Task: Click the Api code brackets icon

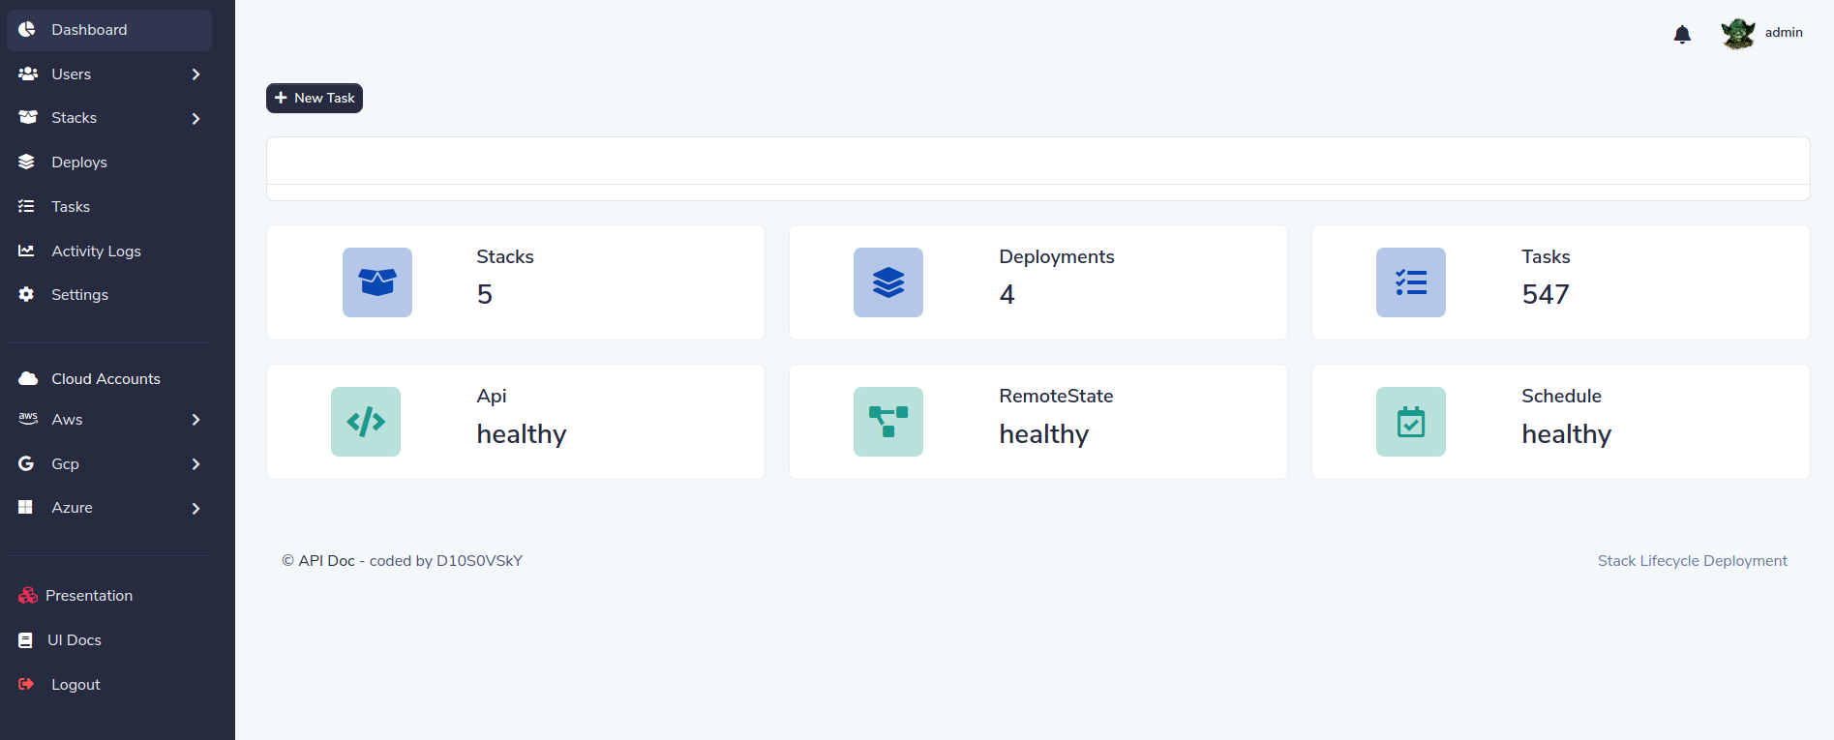Action: (366, 422)
